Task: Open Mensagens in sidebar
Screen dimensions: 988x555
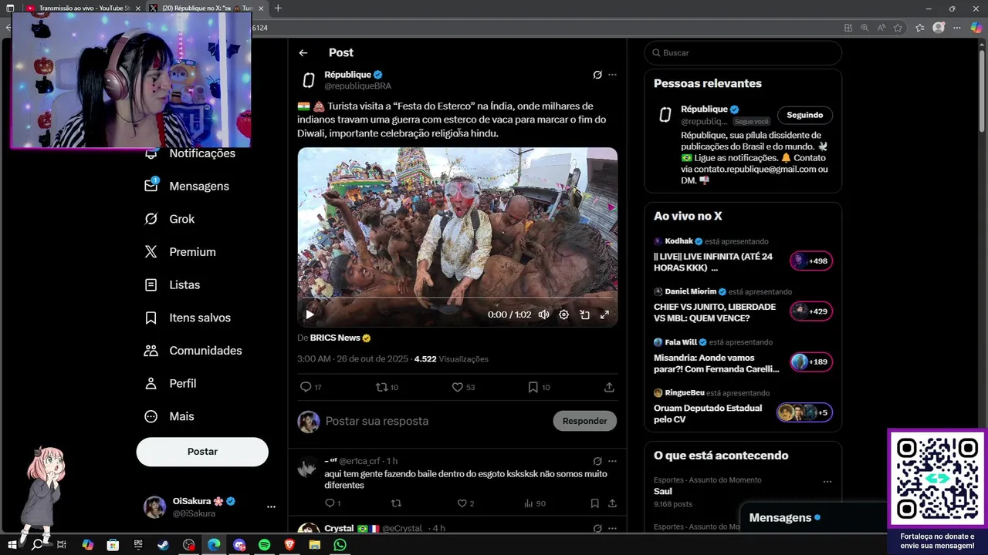Action: click(187, 186)
